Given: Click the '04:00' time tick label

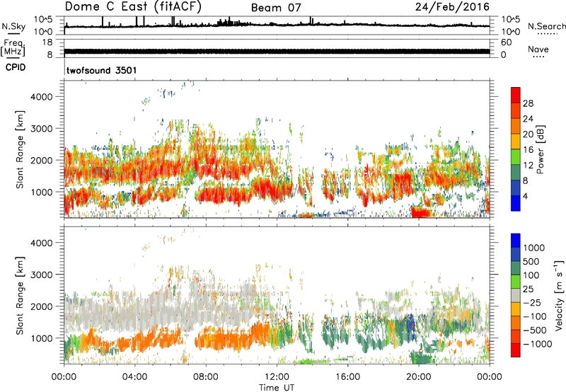Looking at the screenshot, I should tap(134, 377).
